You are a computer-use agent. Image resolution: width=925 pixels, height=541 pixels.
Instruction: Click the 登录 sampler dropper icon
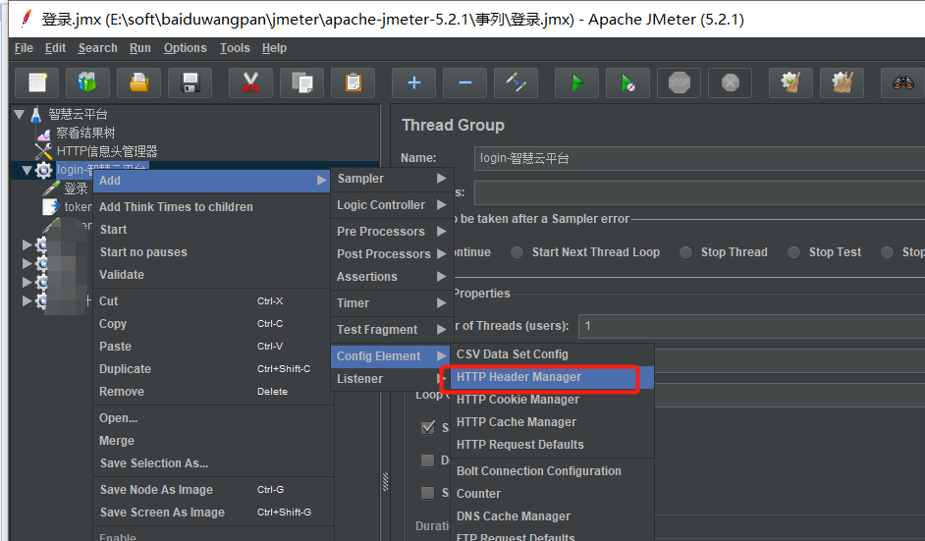pos(52,189)
